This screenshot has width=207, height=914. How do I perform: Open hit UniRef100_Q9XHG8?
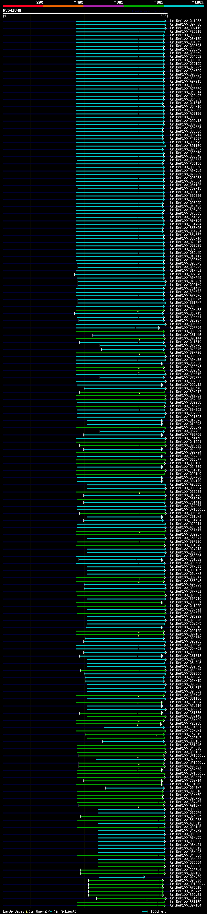(x=186, y=25)
